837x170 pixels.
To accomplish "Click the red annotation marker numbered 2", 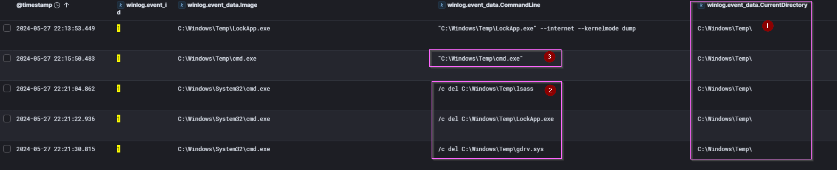I will click(x=550, y=90).
